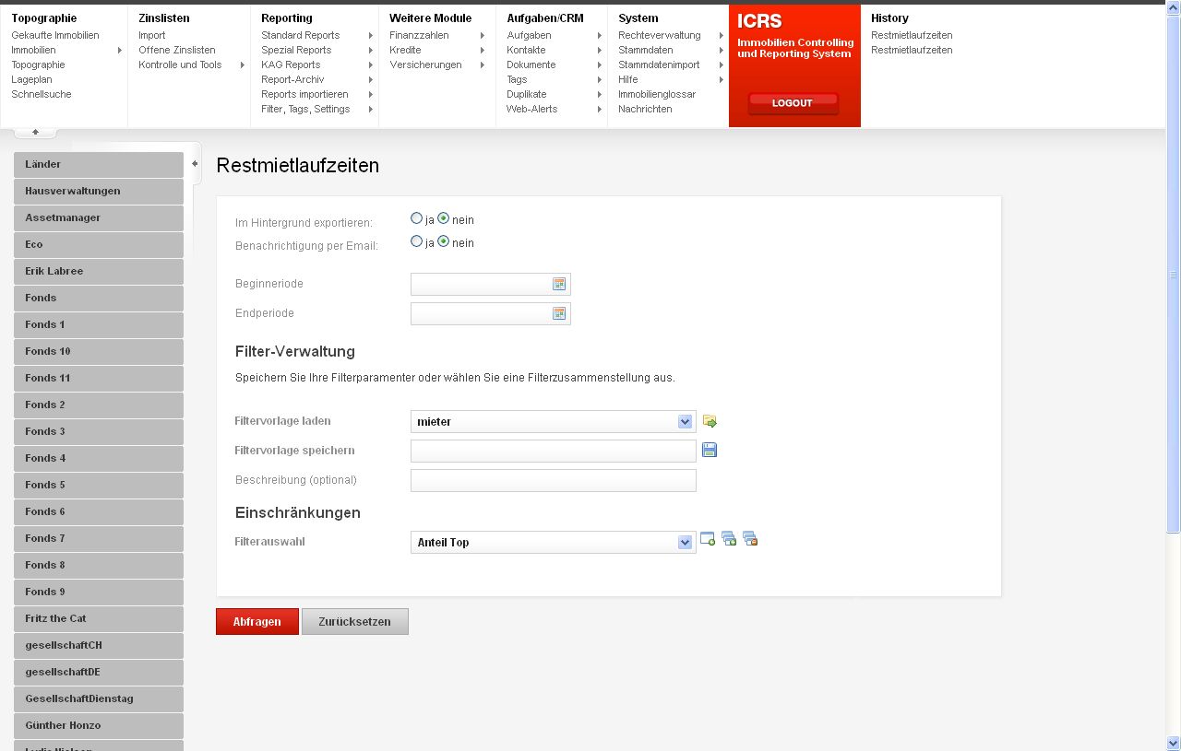The image size is (1181, 751).
Task: Click the remove all filters icon
Action: [750, 539]
